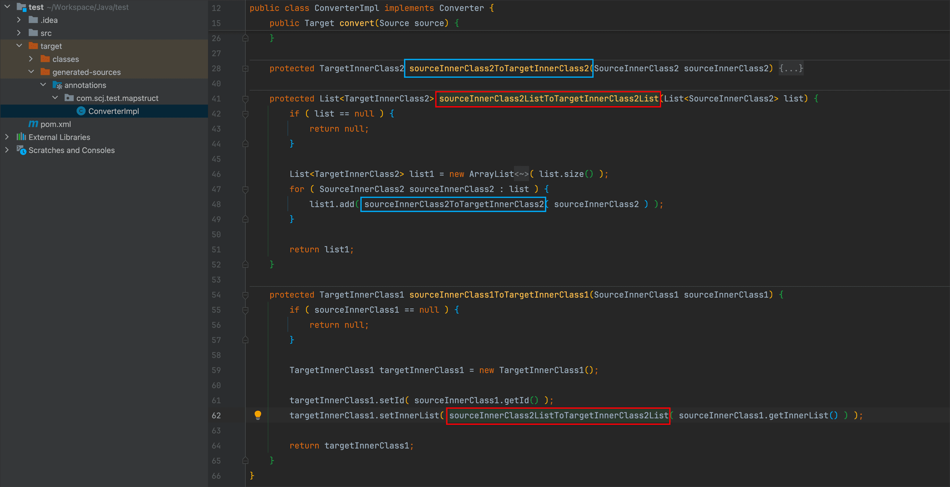Toggle the .idea folder visibility

[18, 19]
